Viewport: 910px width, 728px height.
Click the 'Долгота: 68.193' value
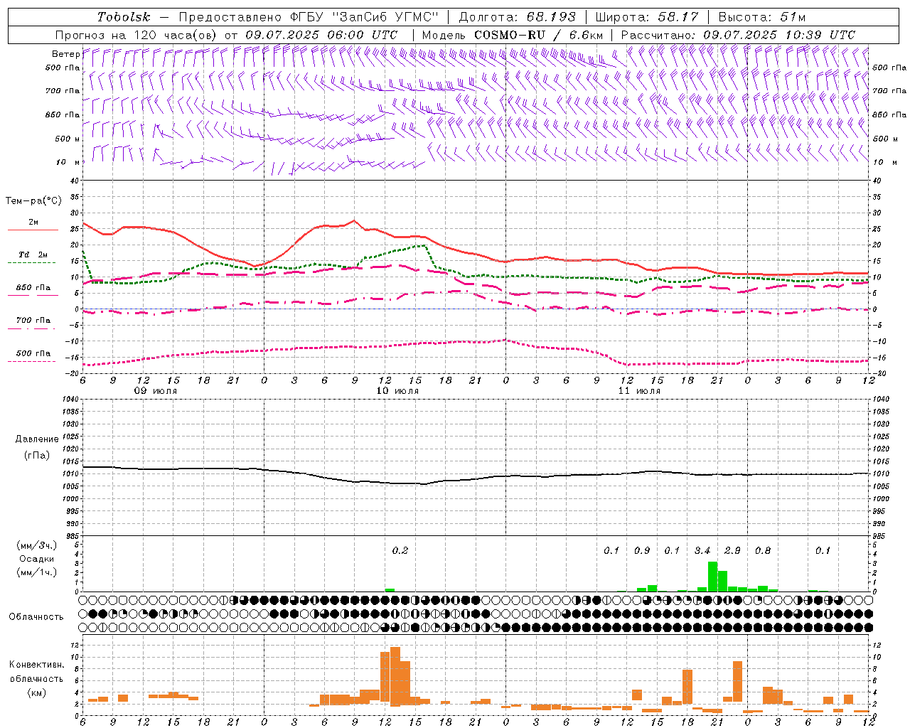(x=517, y=17)
